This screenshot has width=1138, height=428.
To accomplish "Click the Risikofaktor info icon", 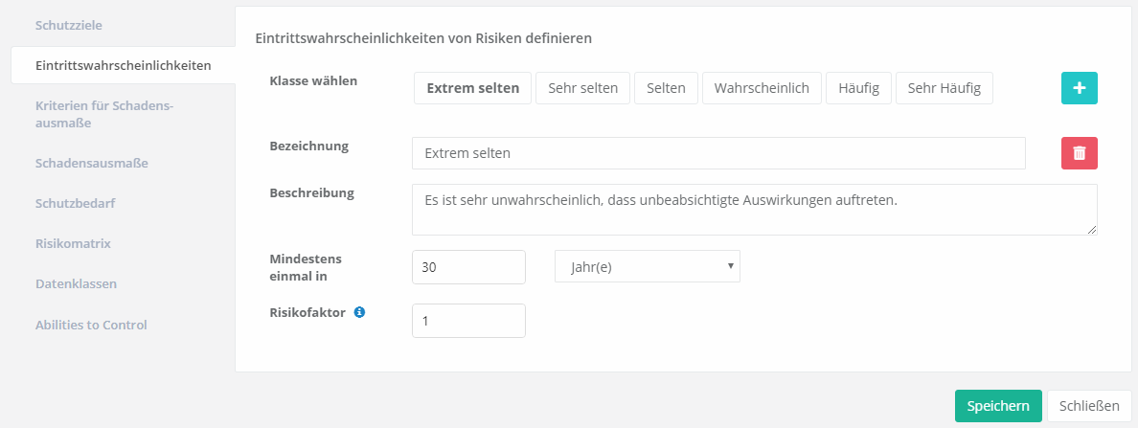I will [x=359, y=312].
